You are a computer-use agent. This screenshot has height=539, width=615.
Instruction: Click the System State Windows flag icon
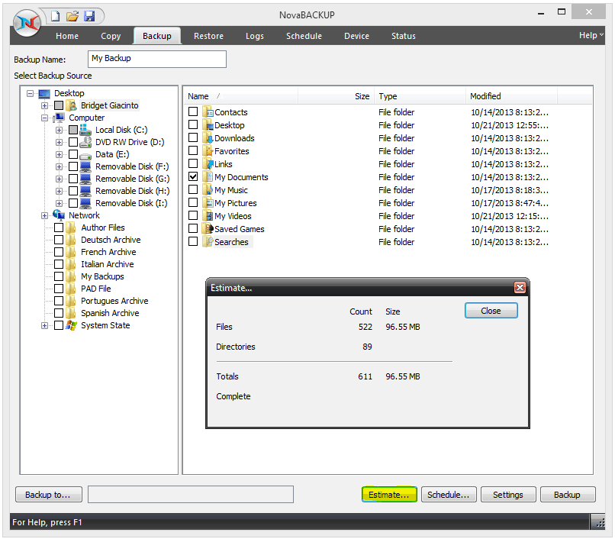72,325
